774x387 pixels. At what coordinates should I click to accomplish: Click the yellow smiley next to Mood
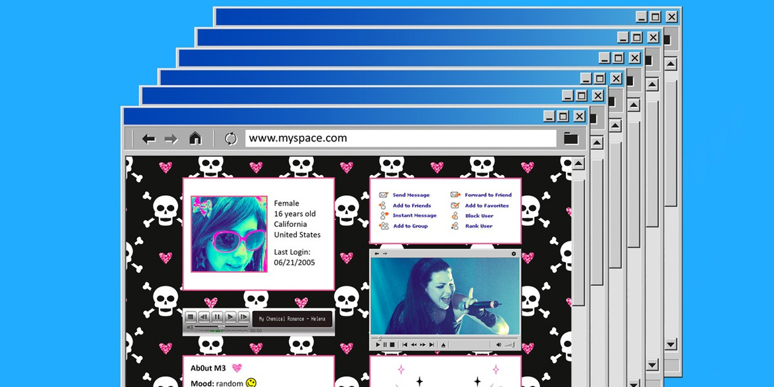click(251, 382)
